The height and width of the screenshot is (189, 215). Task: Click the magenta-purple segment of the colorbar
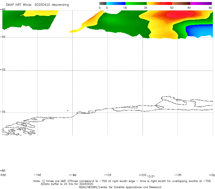tap(201, 3)
